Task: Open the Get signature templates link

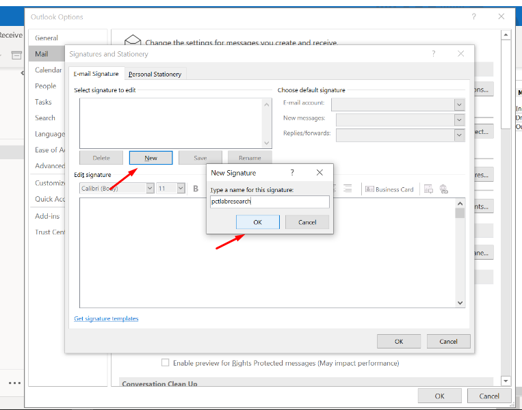Action: pos(106,318)
